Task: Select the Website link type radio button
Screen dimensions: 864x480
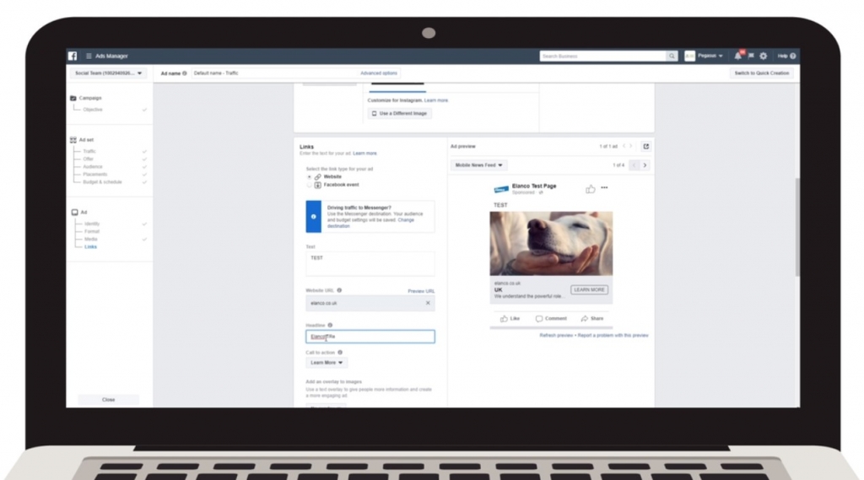Action: tap(310, 176)
